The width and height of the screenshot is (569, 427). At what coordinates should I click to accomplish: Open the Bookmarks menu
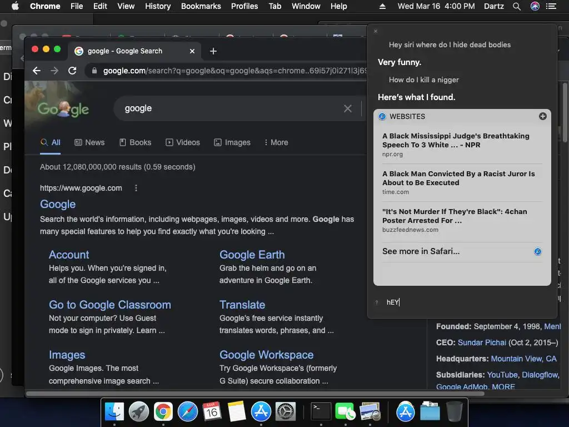tap(201, 6)
